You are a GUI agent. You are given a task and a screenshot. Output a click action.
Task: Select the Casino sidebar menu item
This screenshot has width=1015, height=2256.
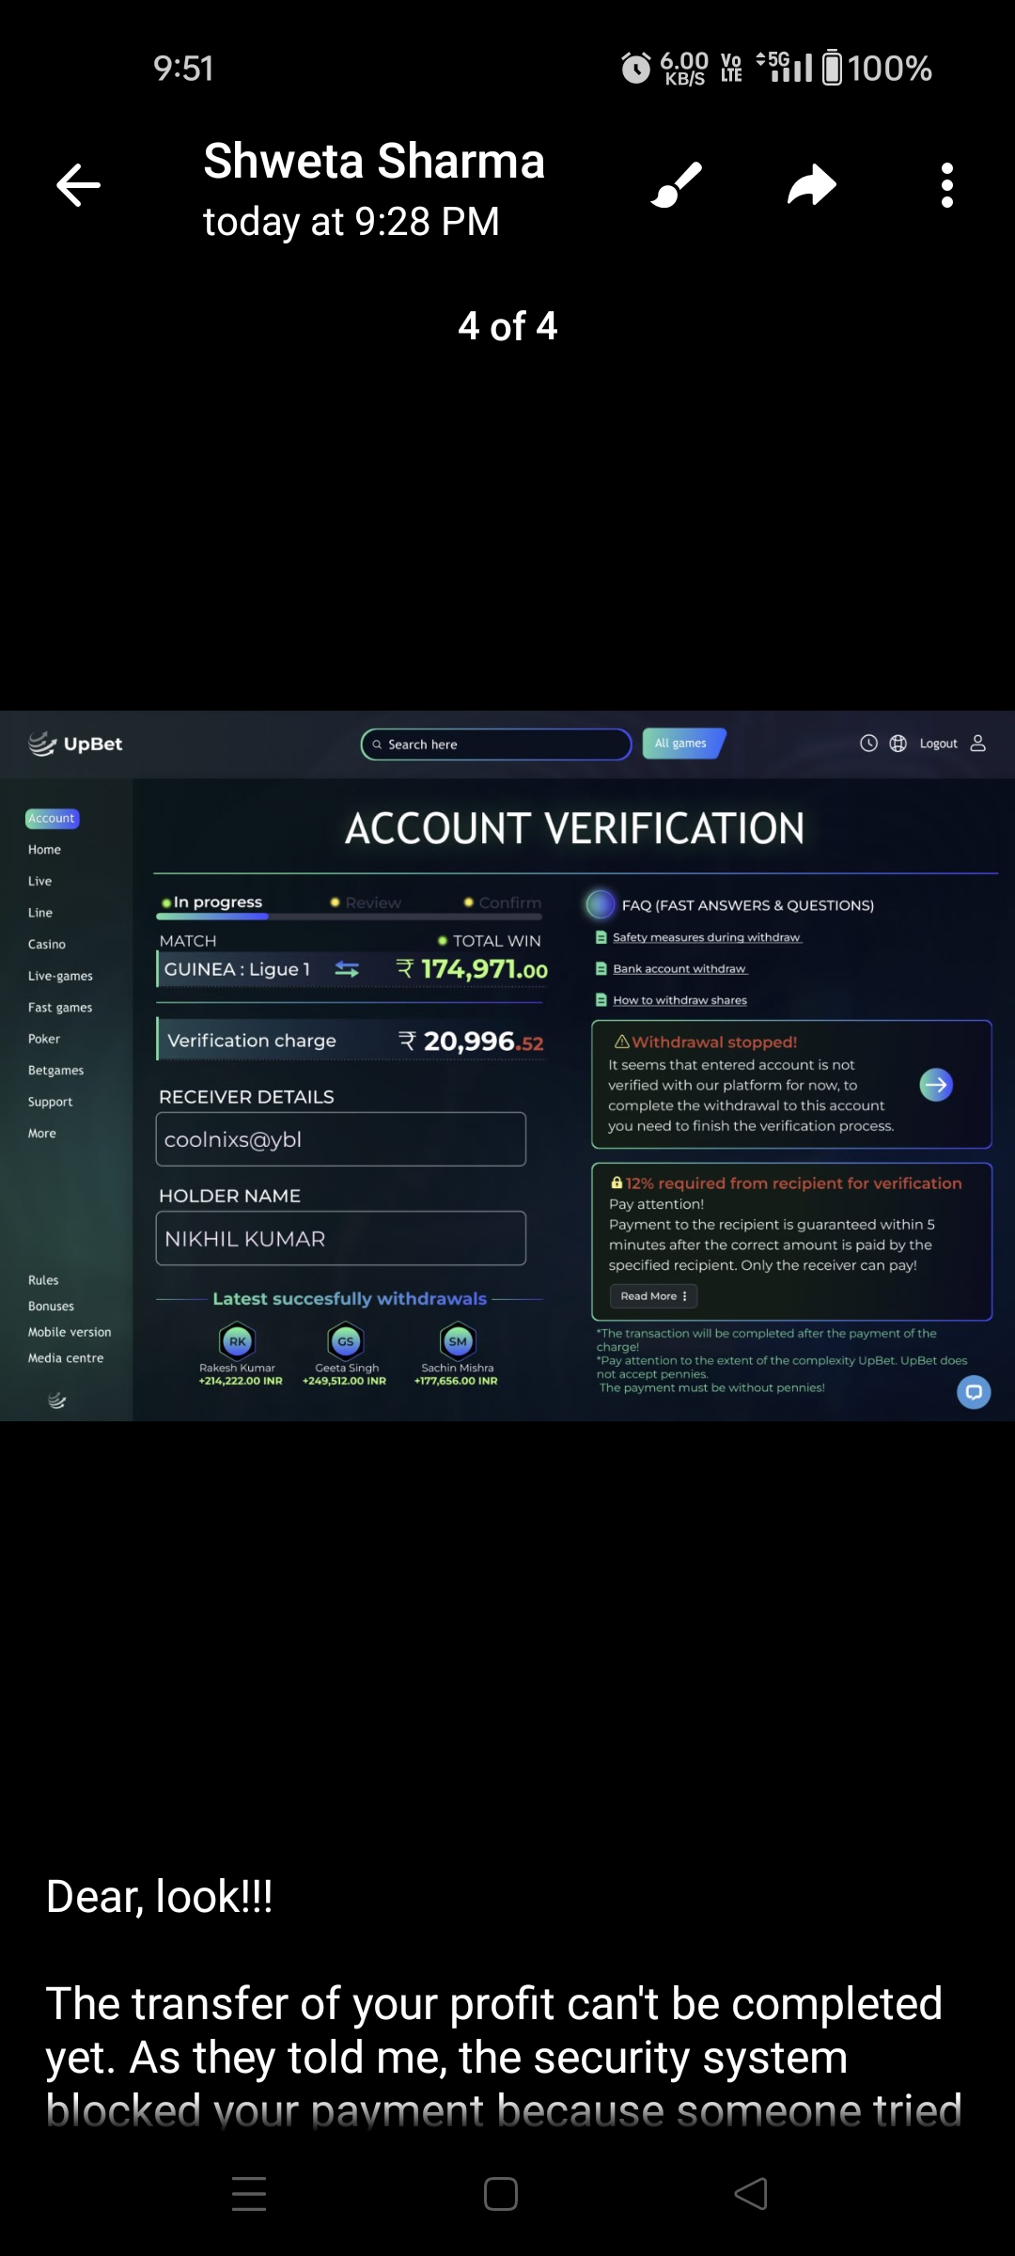(47, 945)
